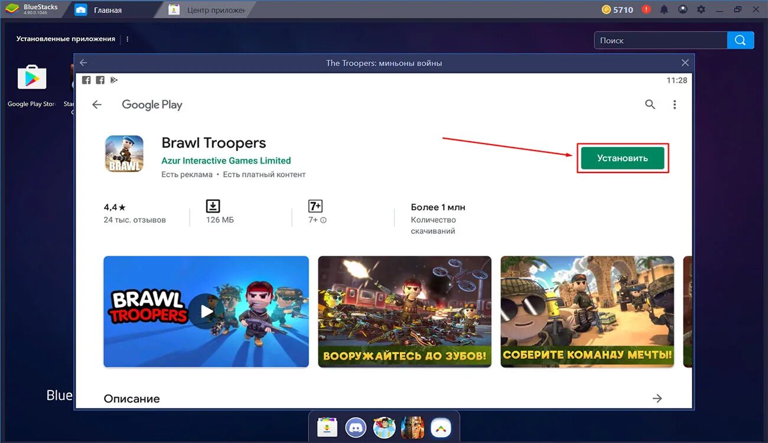Screen dimensions: 768x443
Task: Click the 24 тыс. отзывов text
Action: pos(135,220)
